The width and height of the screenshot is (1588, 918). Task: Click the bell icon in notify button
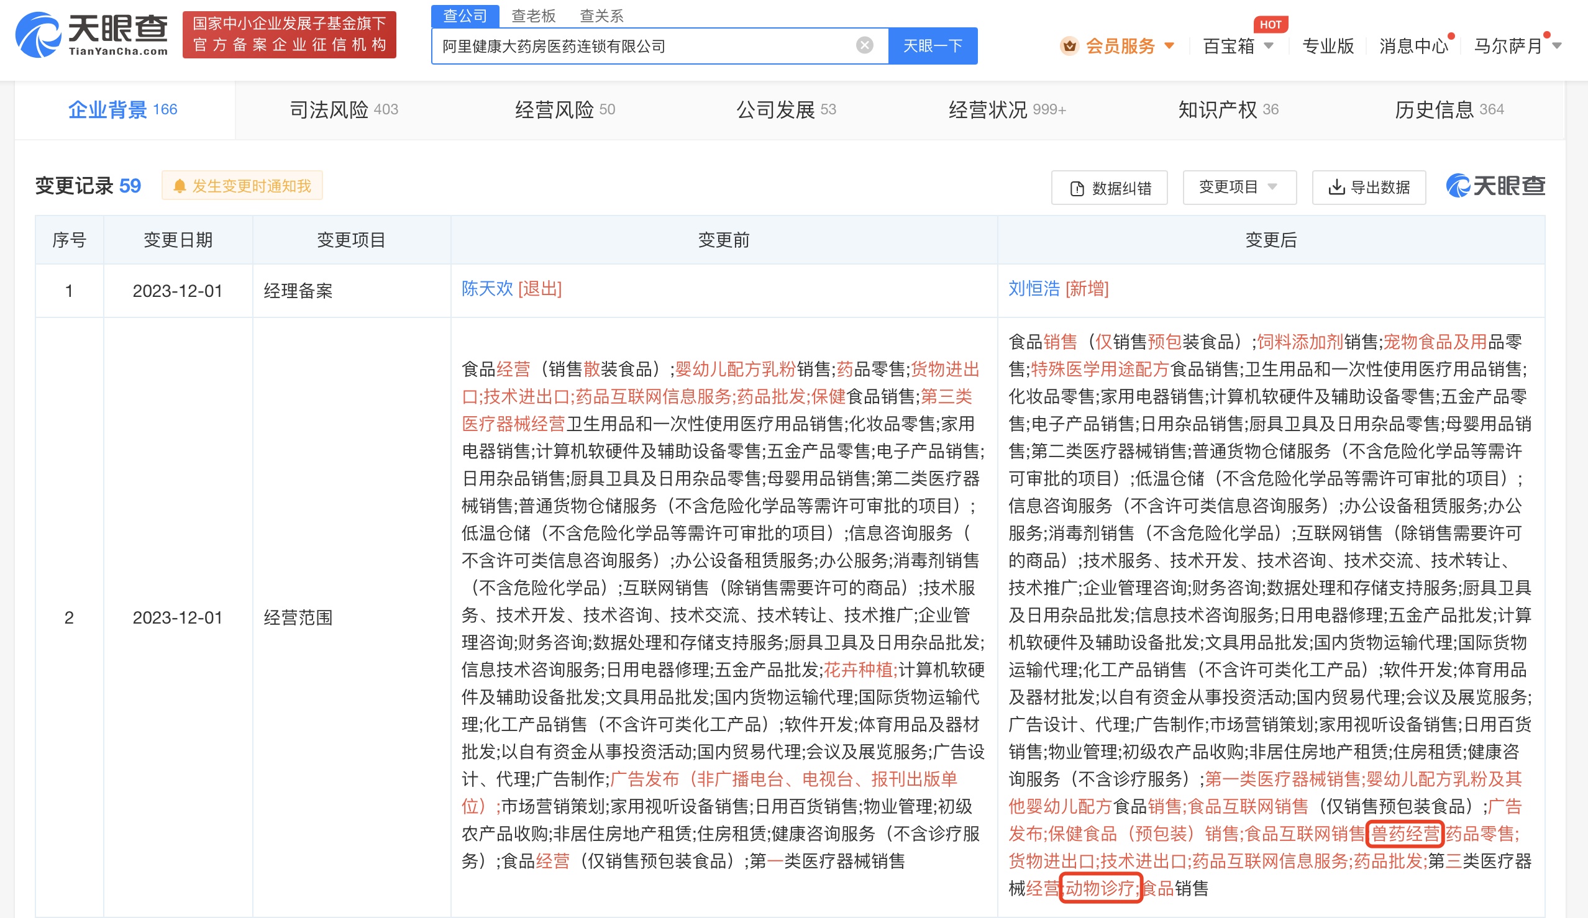[180, 186]
